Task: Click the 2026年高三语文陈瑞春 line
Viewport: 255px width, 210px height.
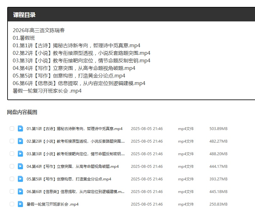Action: [39, 30]
